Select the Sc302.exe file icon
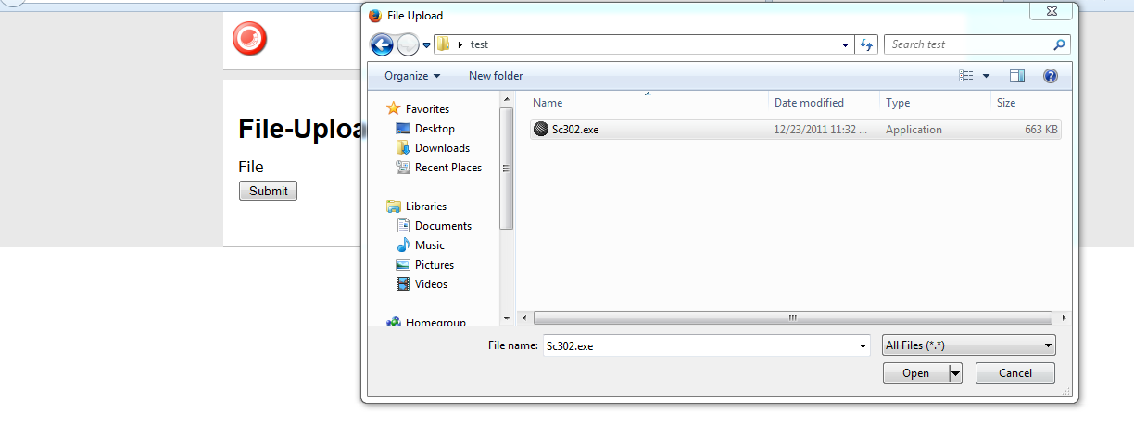The width and height of the screenshot is (1134, 426). coord(541,130)
